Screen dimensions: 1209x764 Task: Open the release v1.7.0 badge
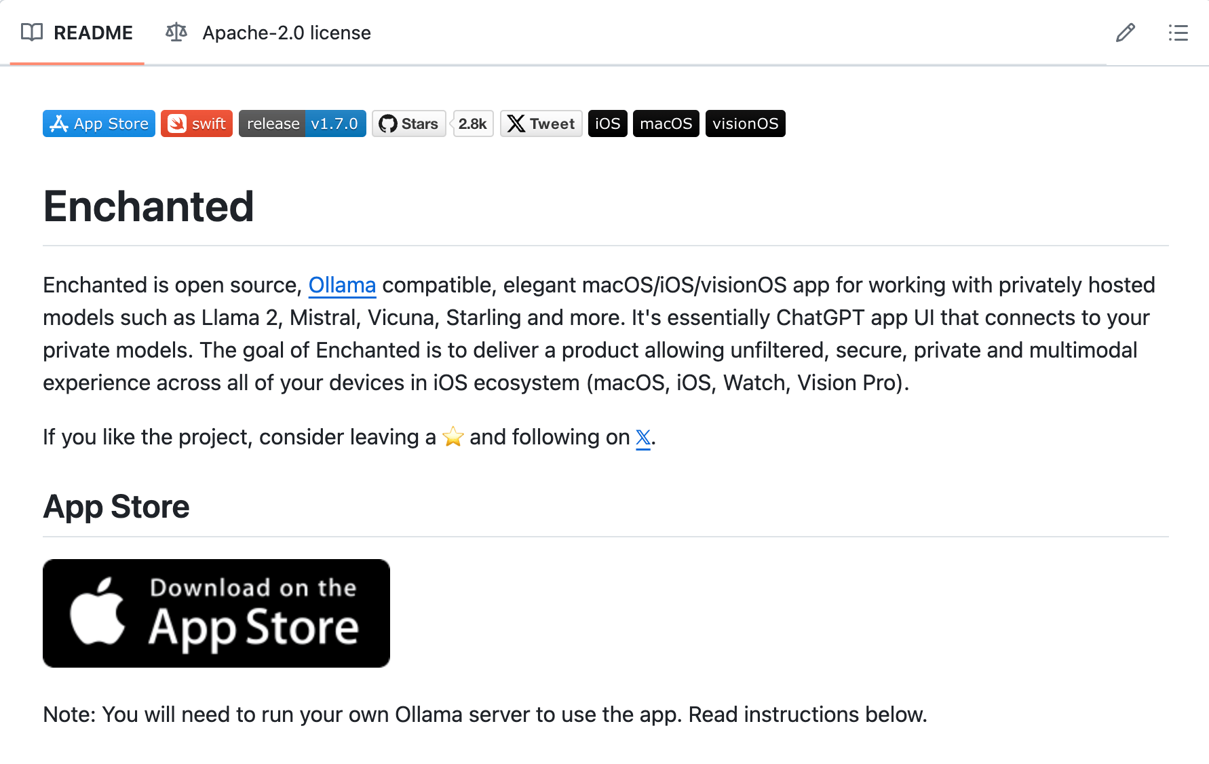tap(303, 123)
